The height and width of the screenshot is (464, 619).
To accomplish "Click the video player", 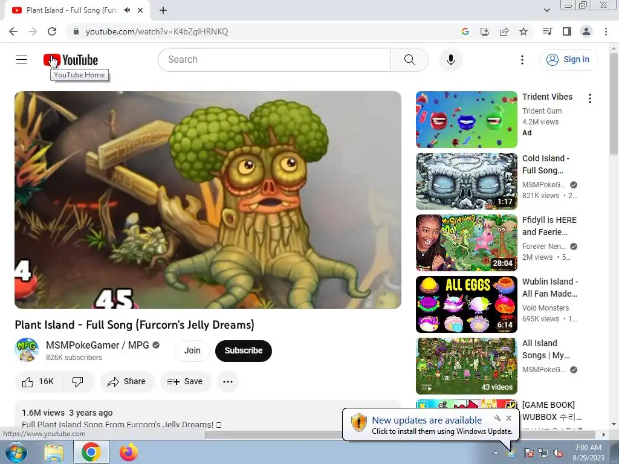I will [208, 200].
